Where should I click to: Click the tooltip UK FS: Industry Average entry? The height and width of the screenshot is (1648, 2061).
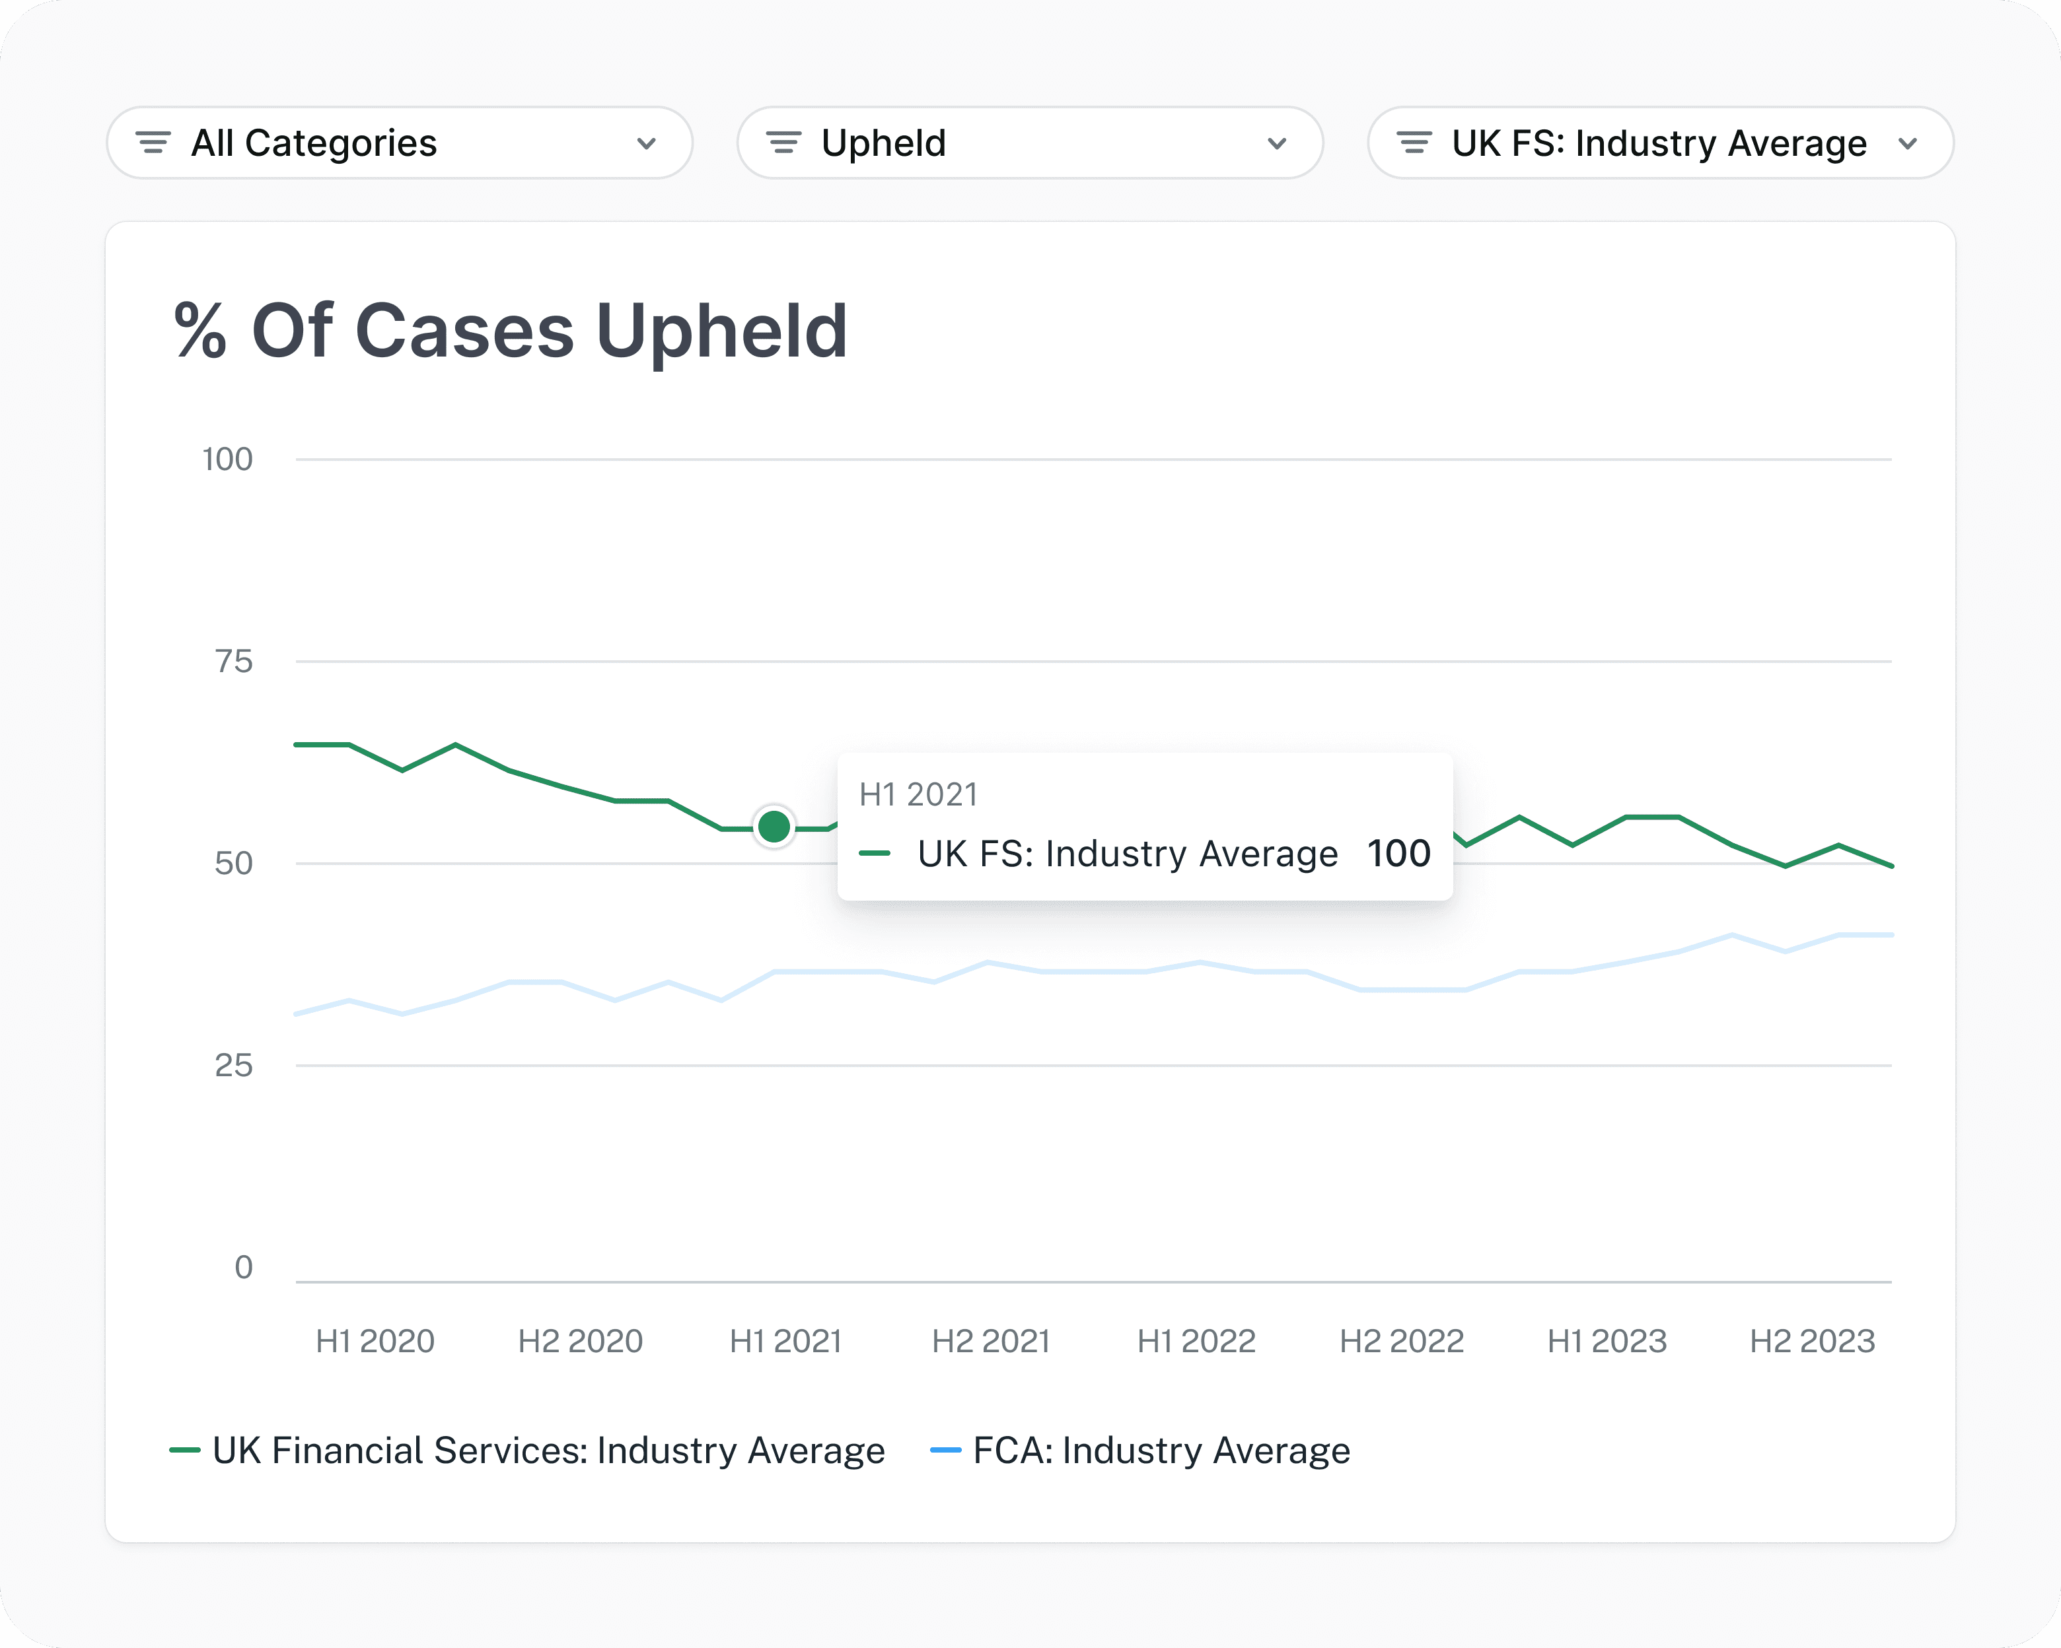[x=1127, y=853]
